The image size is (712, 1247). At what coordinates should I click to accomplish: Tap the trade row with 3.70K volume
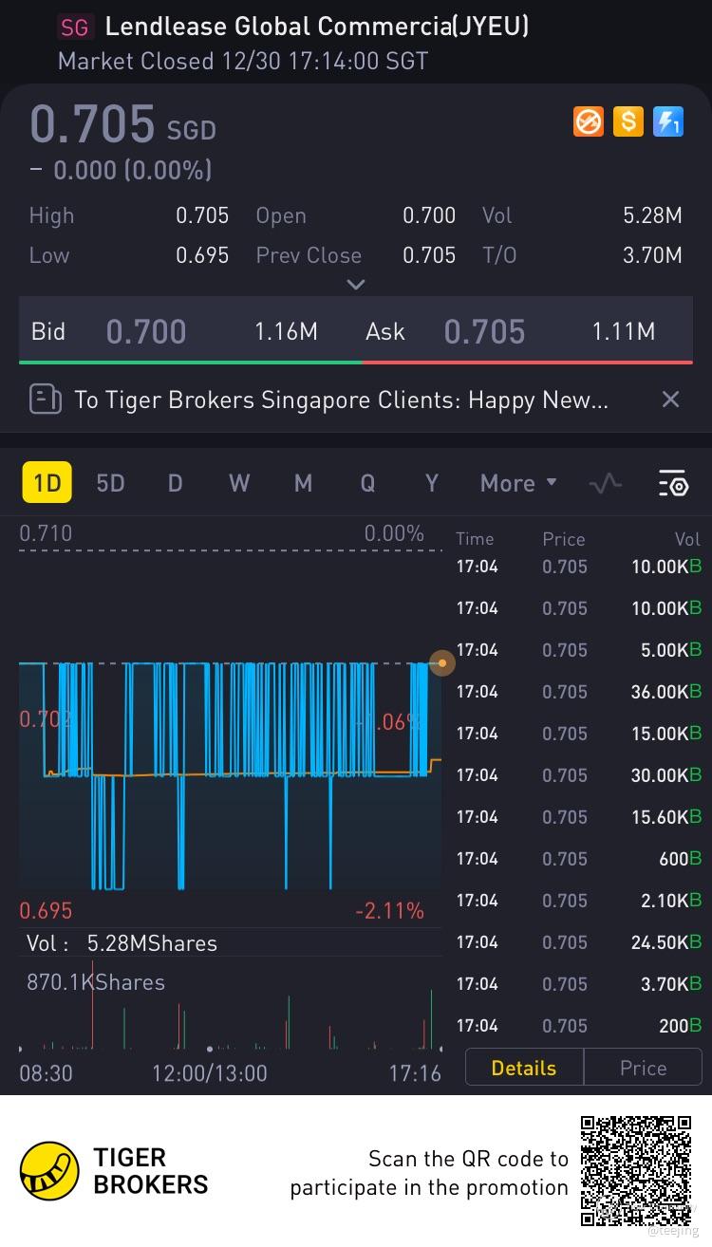point(579,984)
